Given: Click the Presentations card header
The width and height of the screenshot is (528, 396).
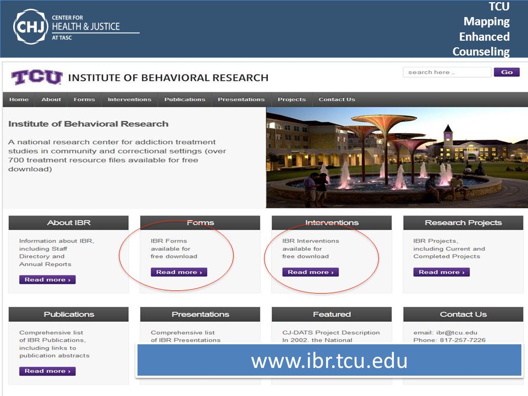Looking at the screenshot, I should tap(200, 314).
